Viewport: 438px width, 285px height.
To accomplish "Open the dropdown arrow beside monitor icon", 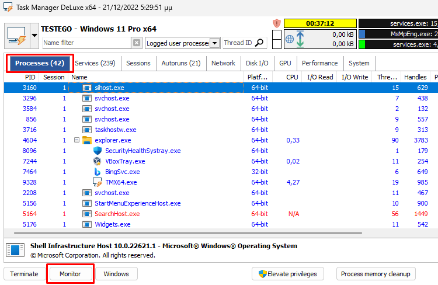I will (34, 36).
